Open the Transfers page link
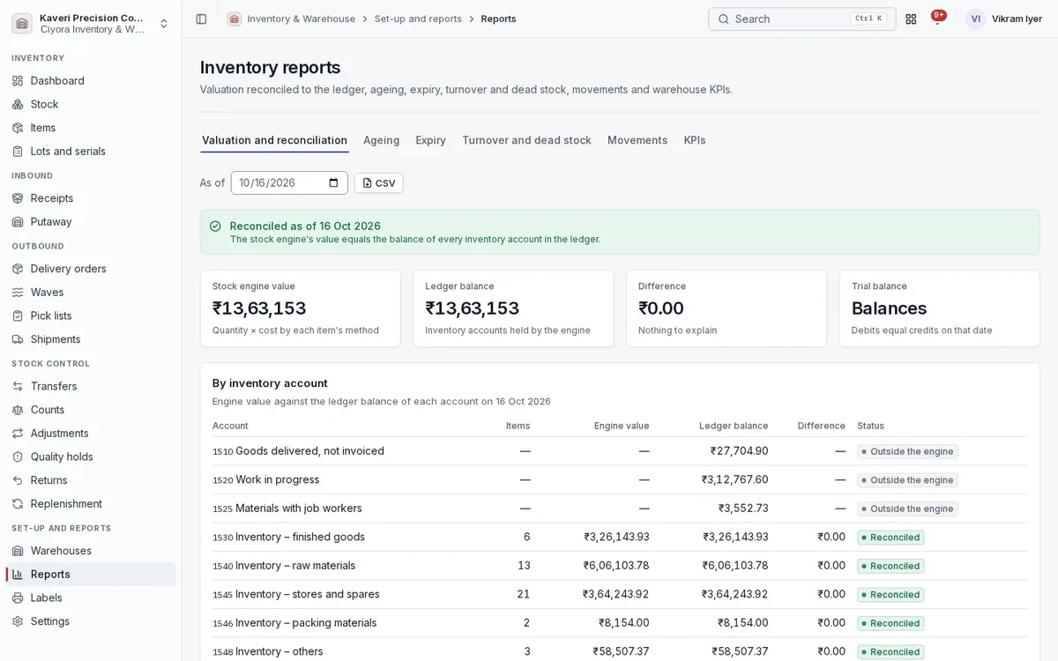Viewport: 1058px width, 661px height. pyautogui.click(x=91, y=386)
